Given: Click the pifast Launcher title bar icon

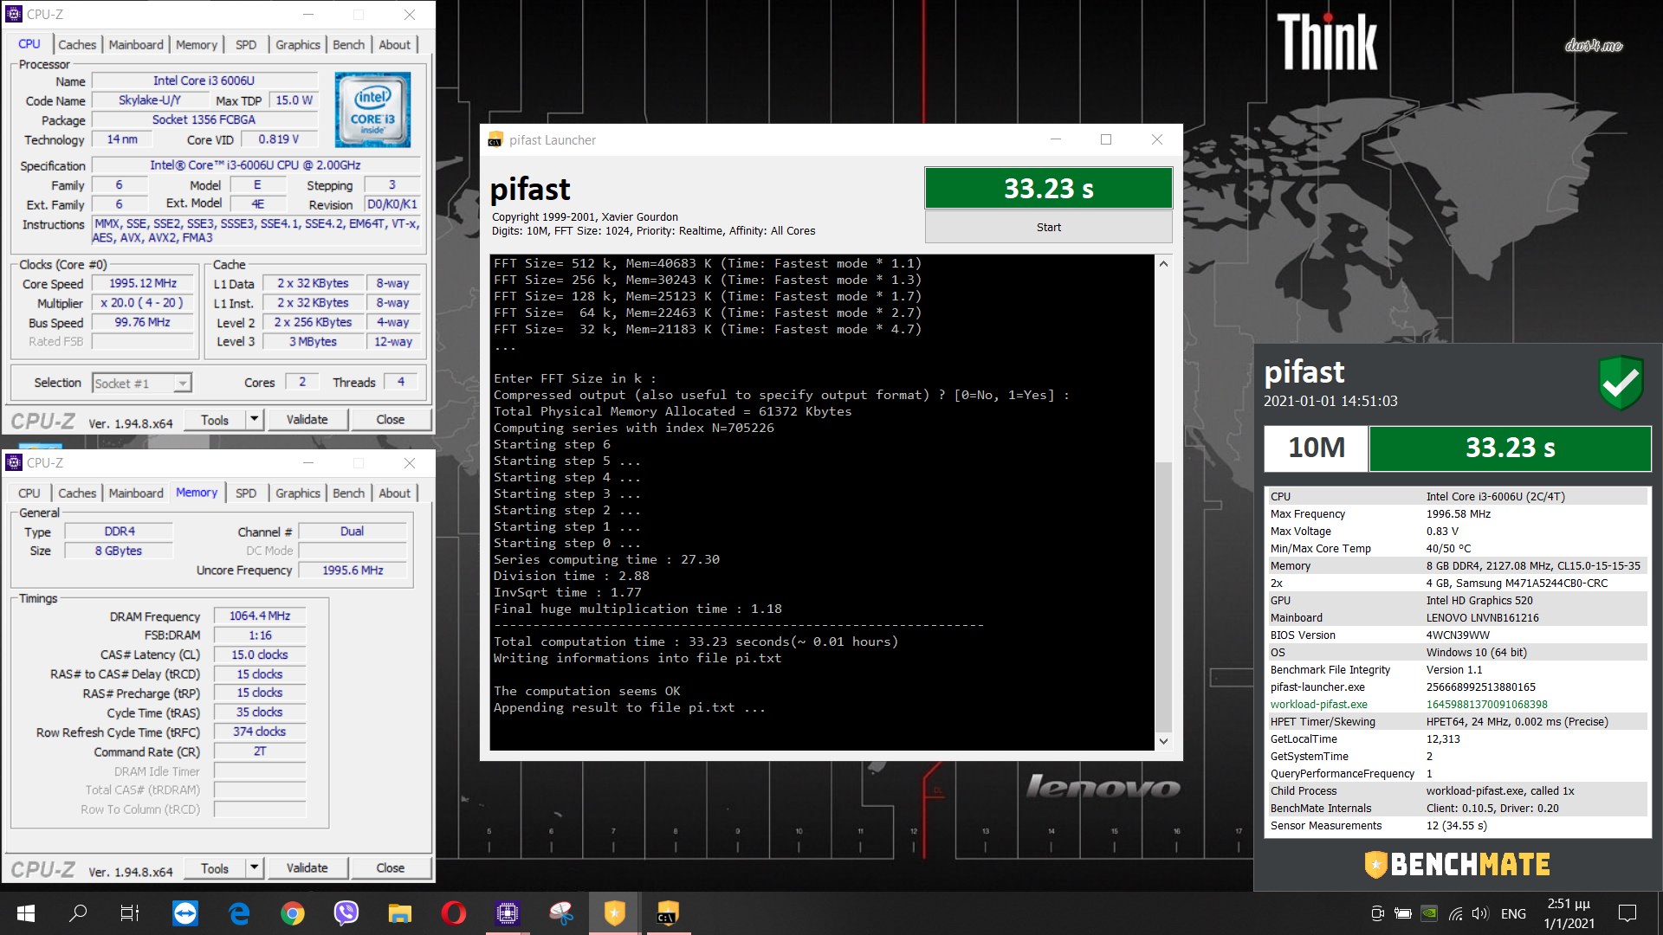Looking at the screenshot, I should pos(495,140).
